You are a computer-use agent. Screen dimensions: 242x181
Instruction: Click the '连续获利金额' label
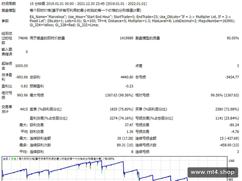coord(40,138)
